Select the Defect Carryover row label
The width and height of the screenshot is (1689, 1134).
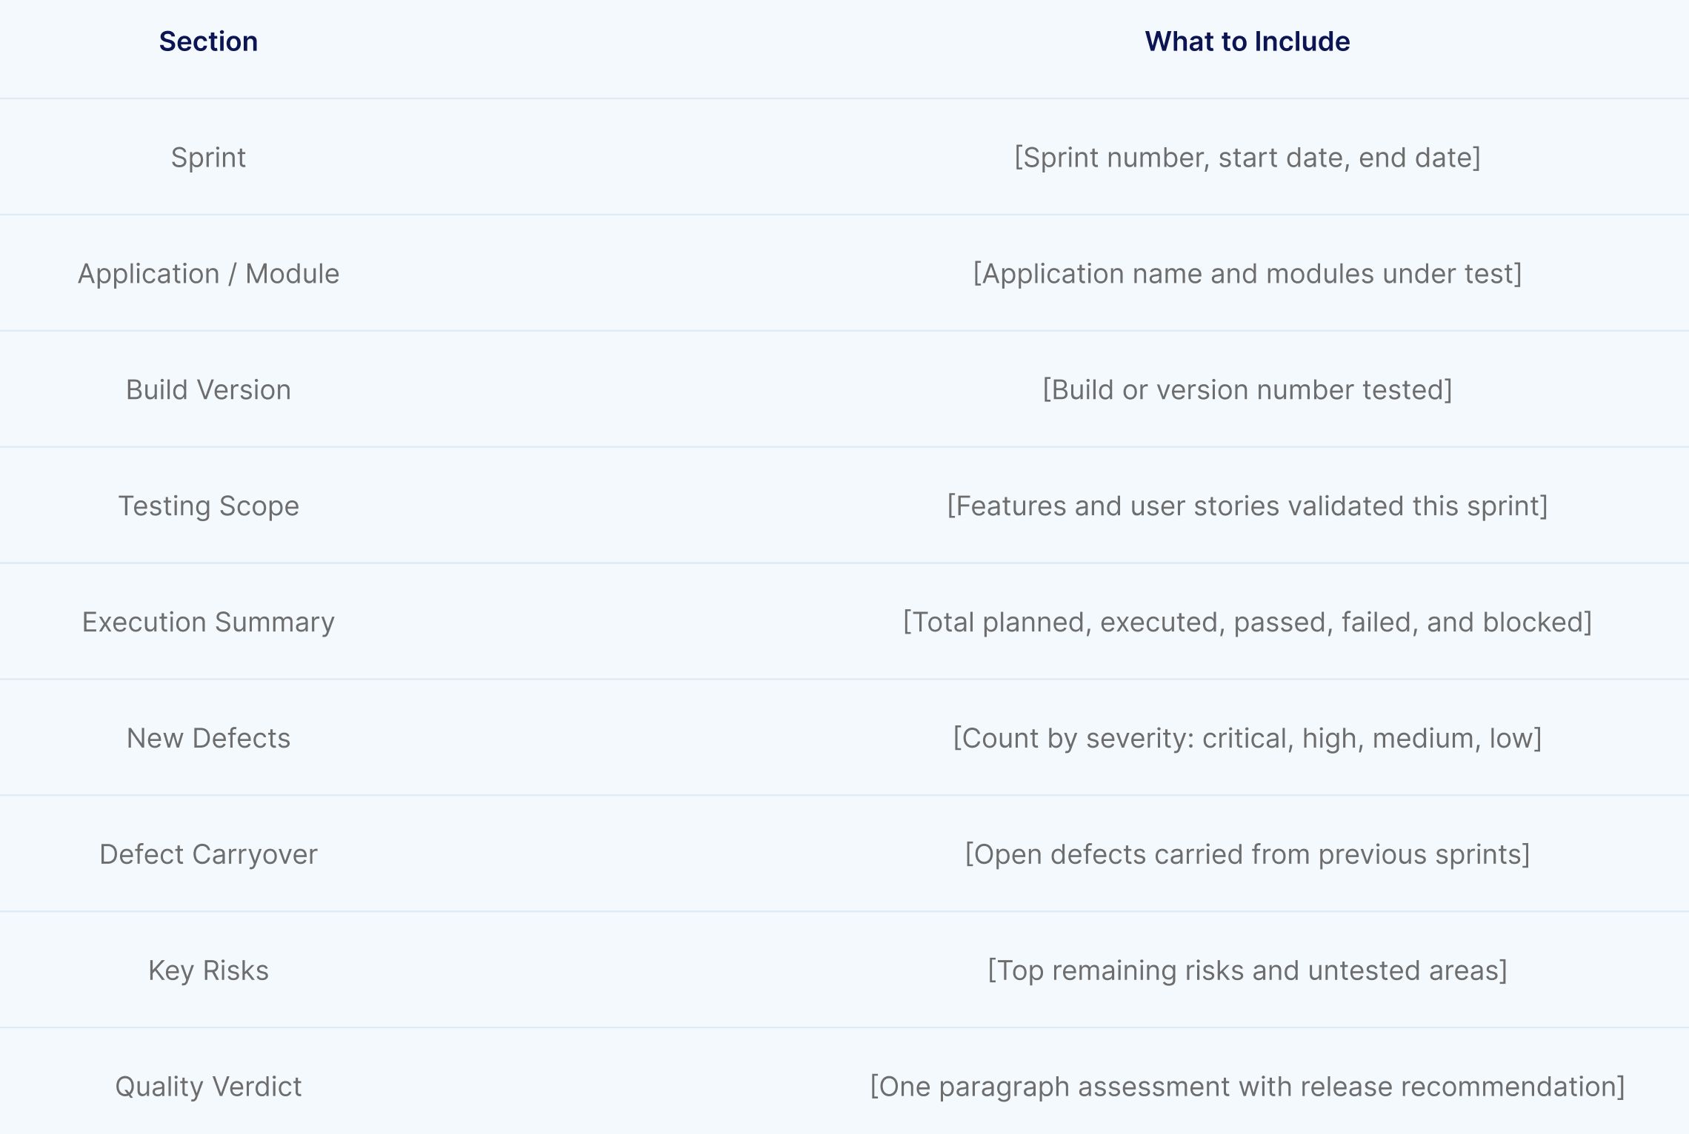(209, 853)
